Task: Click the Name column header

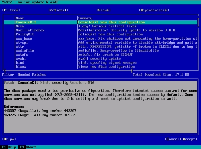Action: pos(20,18)
